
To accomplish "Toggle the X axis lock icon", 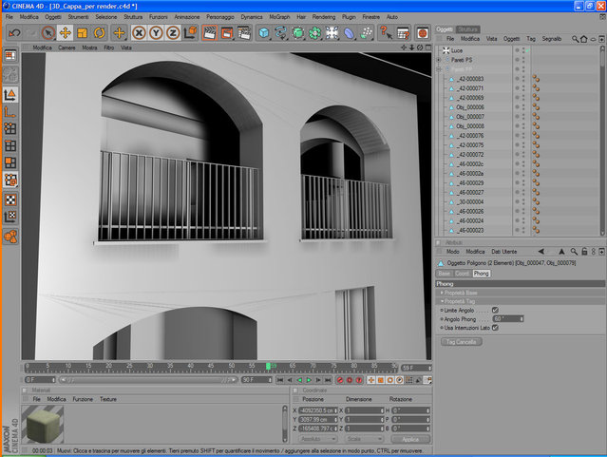I will (x=139, y=33).
